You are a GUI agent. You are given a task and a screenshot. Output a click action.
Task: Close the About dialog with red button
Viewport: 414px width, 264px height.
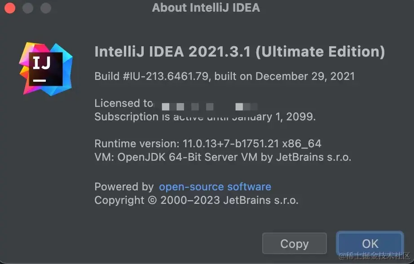10,8
